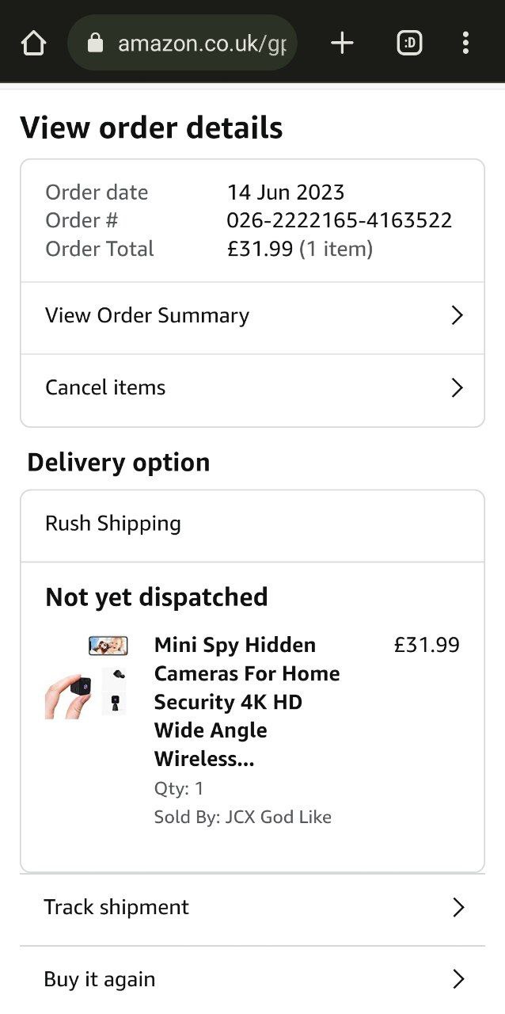Click the amazon.co.uk address bar
The width and height of the screenshot is (505, 1014).
(x=202, y=43)
